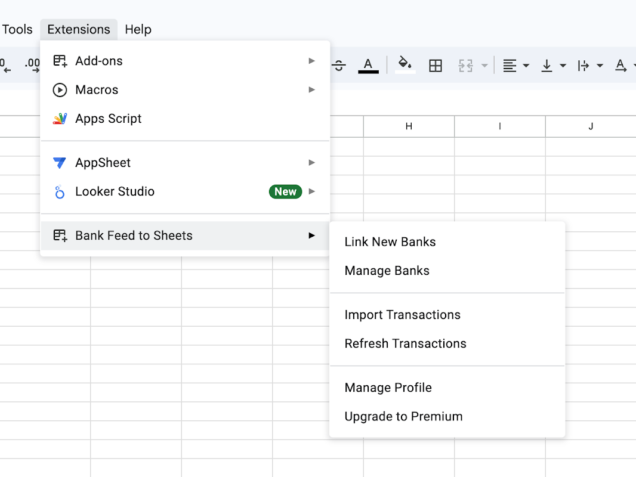Expand arrow beside Macros
This screenshot has height=477, width=636.
point(311,89)
